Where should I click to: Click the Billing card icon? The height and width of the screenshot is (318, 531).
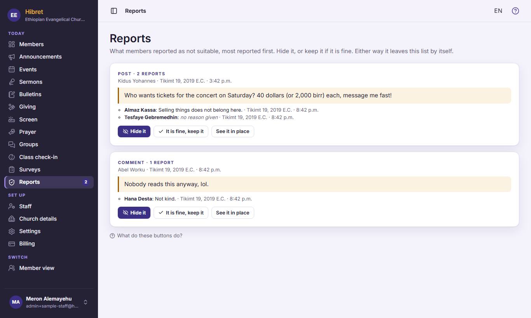pyautogui.click(x=12, y=244)
